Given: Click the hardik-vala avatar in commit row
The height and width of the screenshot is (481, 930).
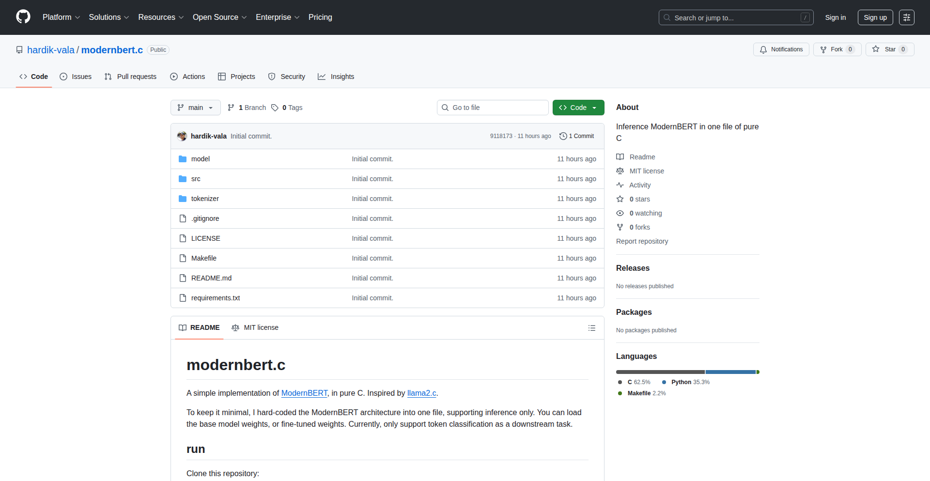Looking at the screenshot, I should [182, 136].
